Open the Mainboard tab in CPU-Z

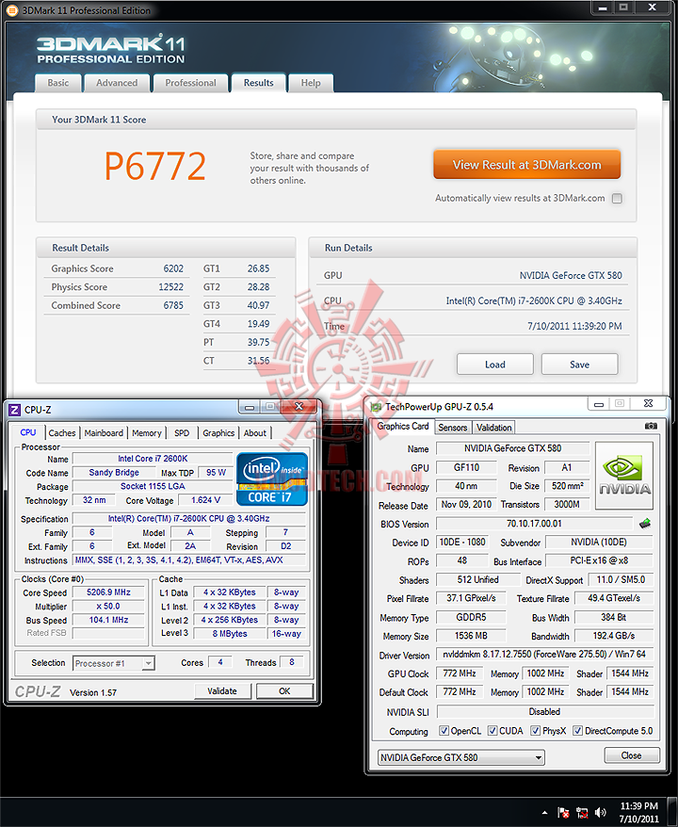pos(104,433)
